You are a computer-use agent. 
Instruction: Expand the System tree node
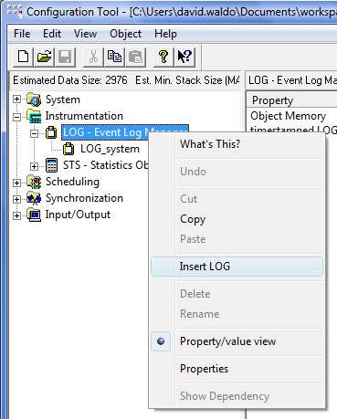(17, 100)
